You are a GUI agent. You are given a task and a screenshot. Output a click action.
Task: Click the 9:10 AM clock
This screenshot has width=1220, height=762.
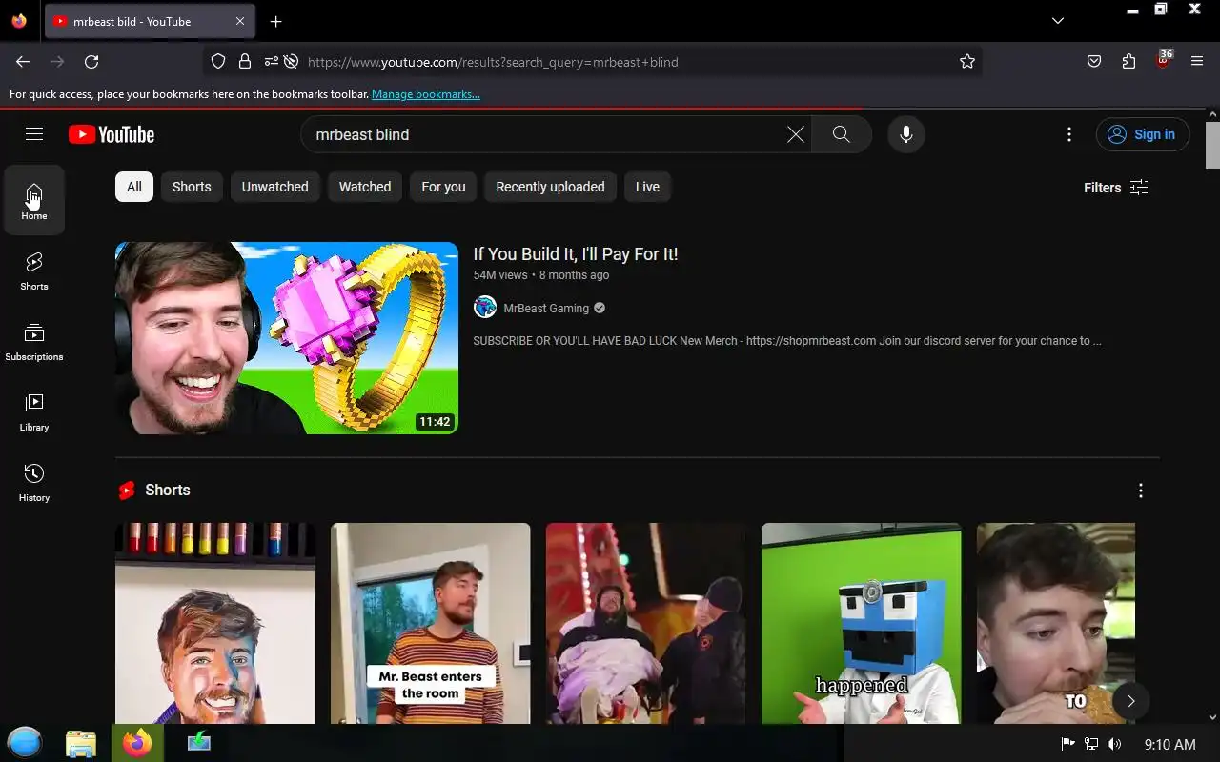pos(1169,744)
